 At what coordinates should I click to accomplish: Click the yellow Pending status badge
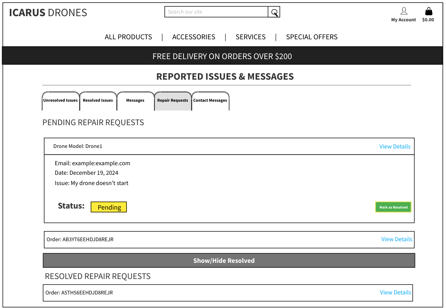(109, 207)
